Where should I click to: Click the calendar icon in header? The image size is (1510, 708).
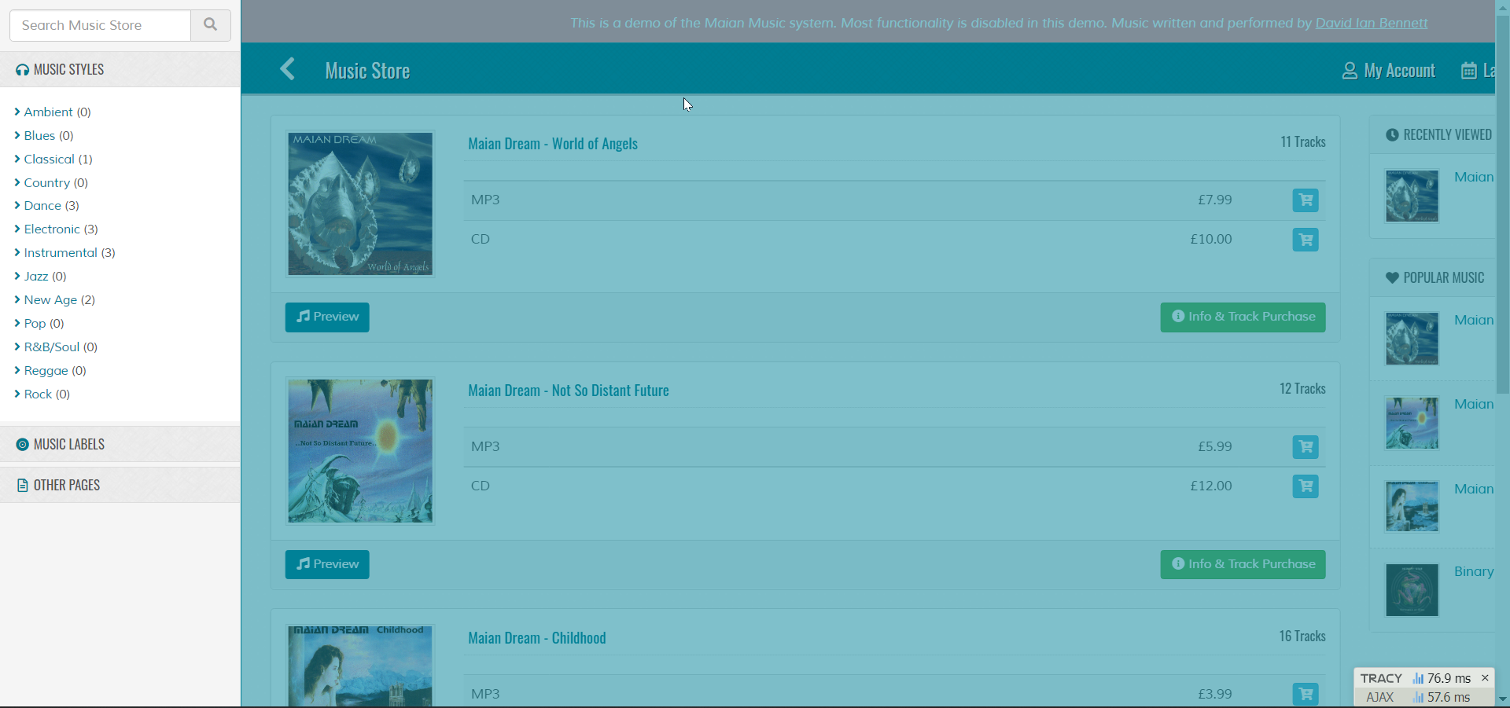pyautogui.click(x=1468, y=71)
